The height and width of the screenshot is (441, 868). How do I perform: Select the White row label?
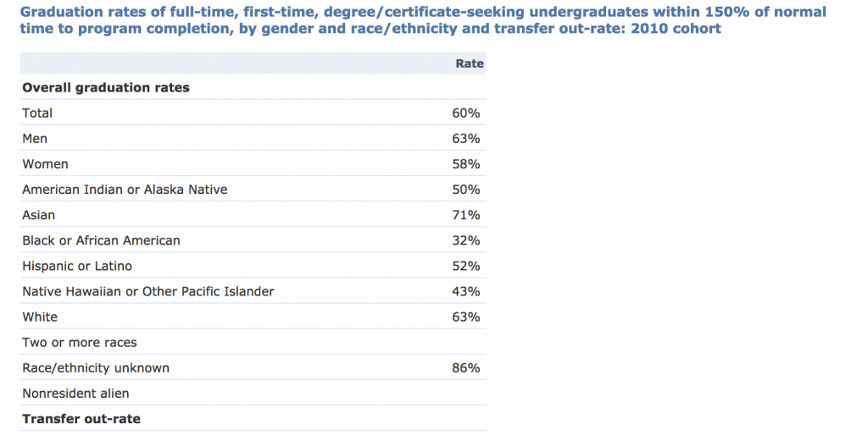pos(40,317)
